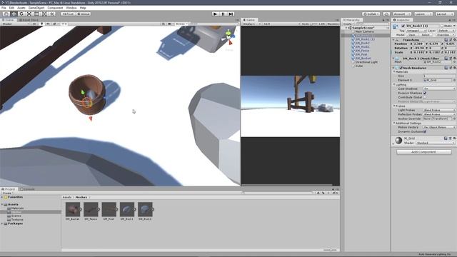
Task: Open the Help menu
Action: point(83,8)
